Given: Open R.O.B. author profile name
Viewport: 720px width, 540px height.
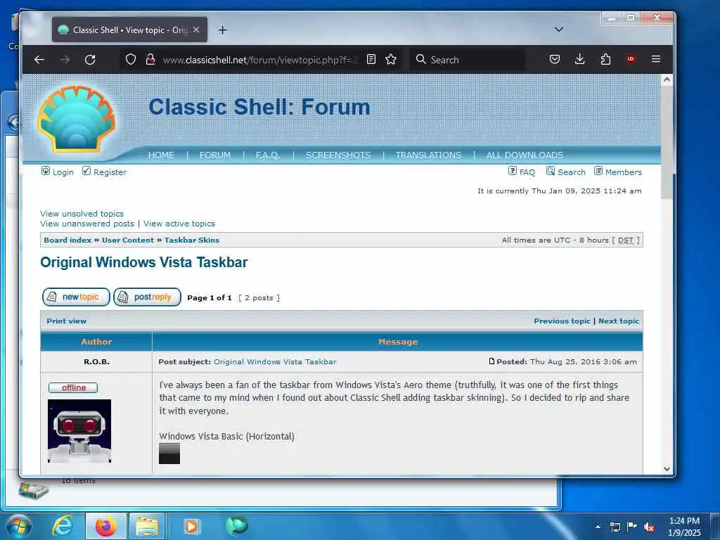Looking at the screenshot, I should [x=96, y=362].
